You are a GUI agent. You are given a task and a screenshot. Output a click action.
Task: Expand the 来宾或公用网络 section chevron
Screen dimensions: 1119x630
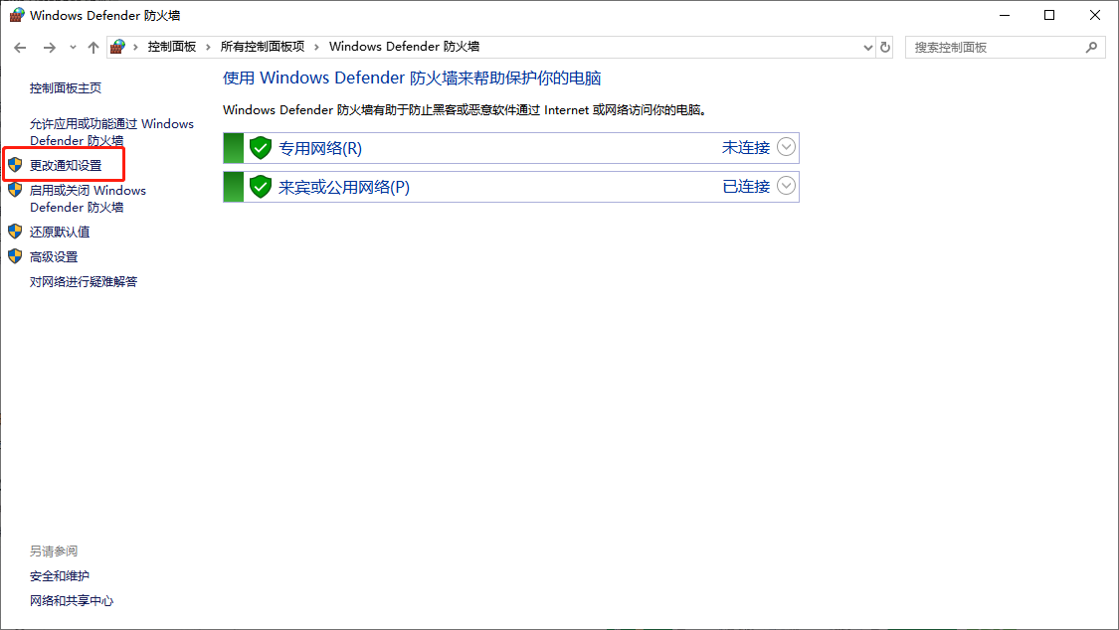[x=786, y=185]
